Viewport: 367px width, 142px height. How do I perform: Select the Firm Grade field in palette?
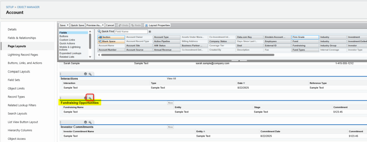[305, 37]
